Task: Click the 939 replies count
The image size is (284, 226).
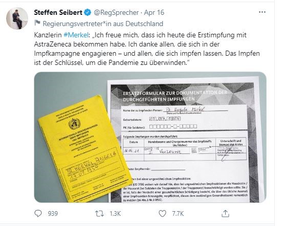Action: point(53,214)
